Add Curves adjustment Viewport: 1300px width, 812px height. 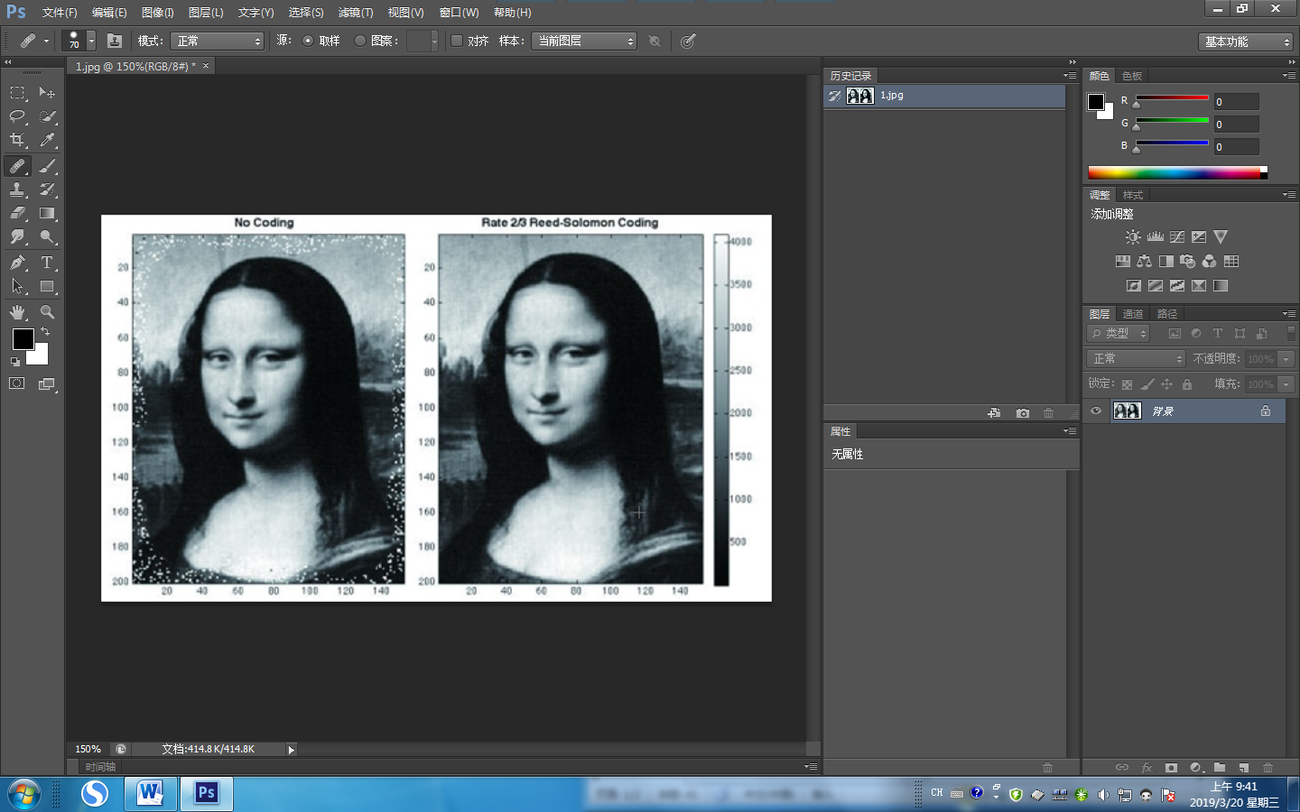point(1177,236)
